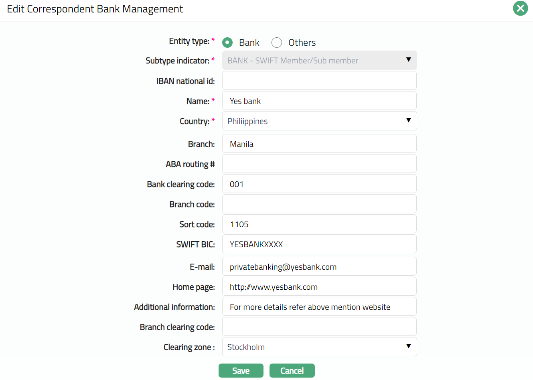Click the Branch field with Manila
Image resolution: width=533 pixels, height=380 pixels.
[x=319, y=144]
